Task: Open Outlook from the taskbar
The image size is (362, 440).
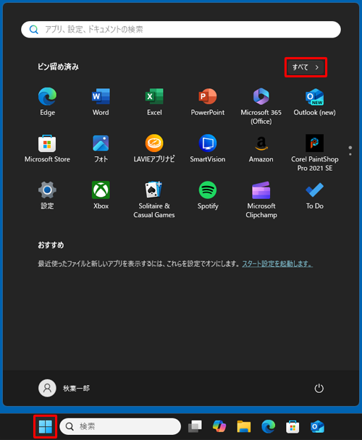Action: pos(317,426)
